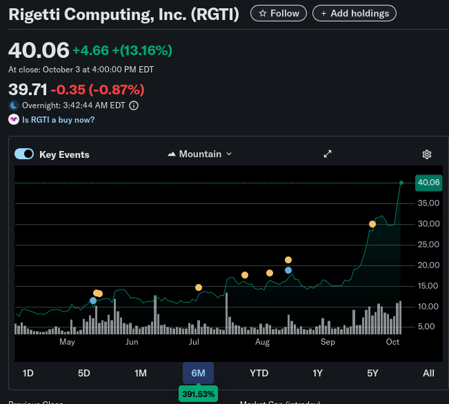Image resolution: width=449 pixels, height=404 pixels.
Task: Select the 6M time range
Action: pos(198,373)
